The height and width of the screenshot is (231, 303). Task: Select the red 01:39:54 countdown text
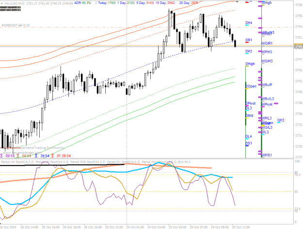pyautogui.click(x=64, y=156)
